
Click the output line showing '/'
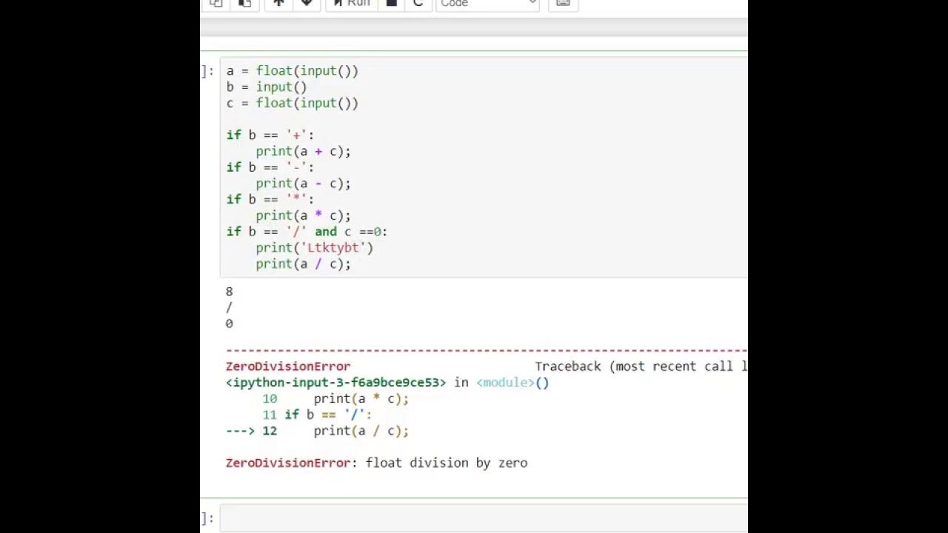click(230, 307)
